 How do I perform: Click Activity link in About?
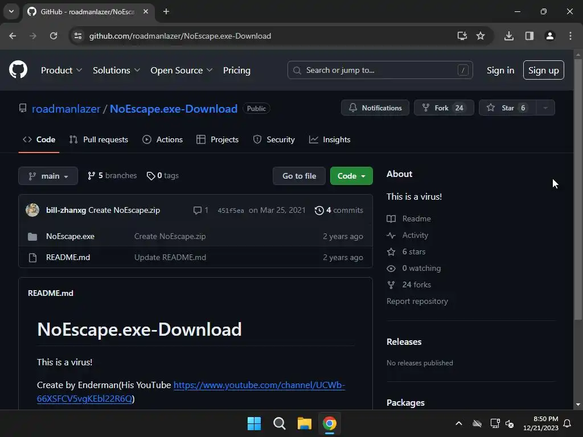tap(415, 235)
